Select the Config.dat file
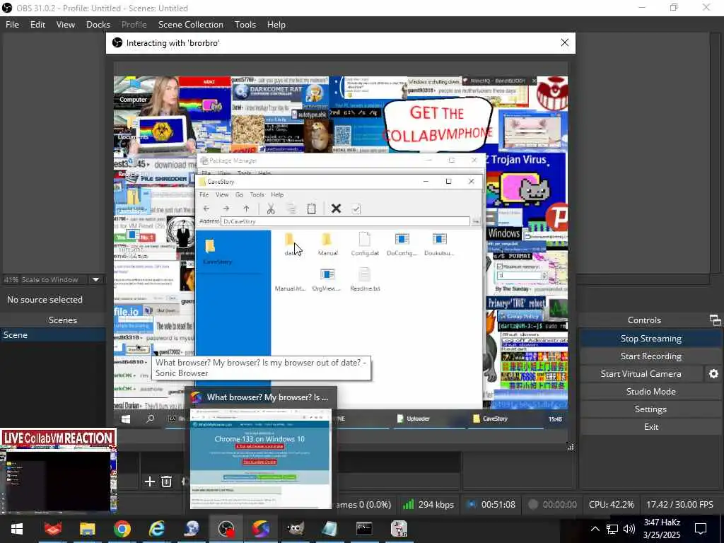The width and height of the screenshot is (724, 543). point(365,244)
